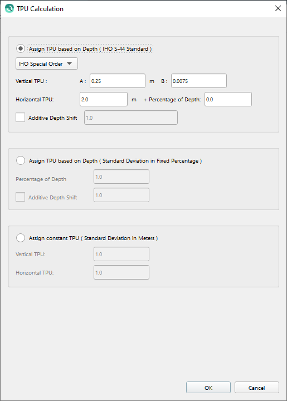
Task: Click the TPU Calculation app icon
Action: [x=9, y=8]
